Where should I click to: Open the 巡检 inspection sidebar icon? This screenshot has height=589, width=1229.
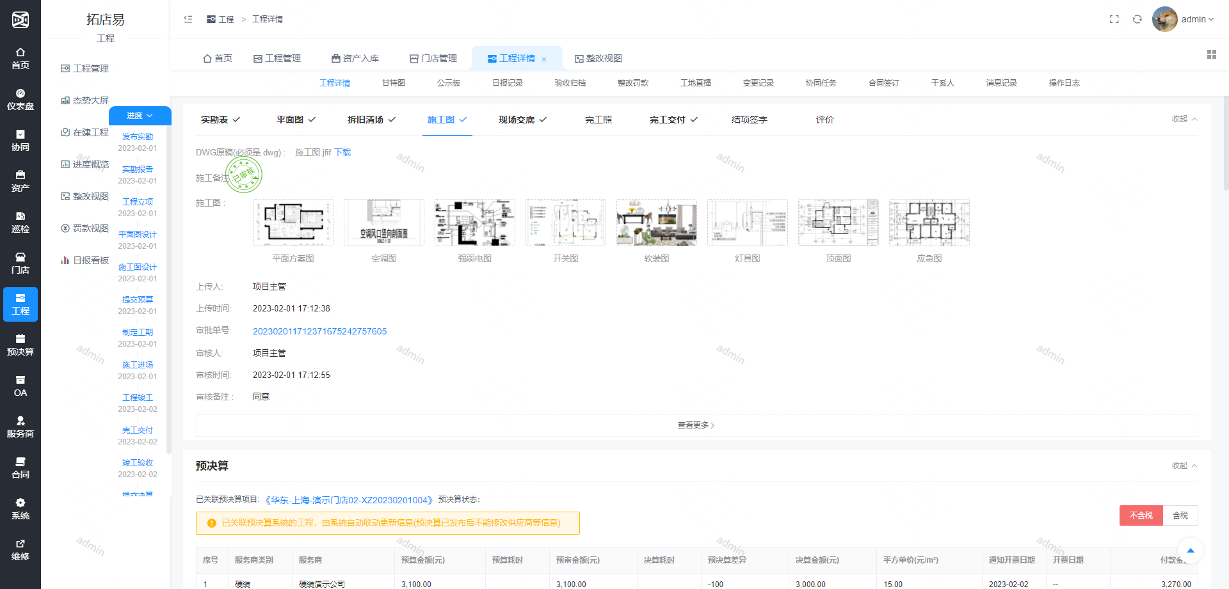click(20, 222)
